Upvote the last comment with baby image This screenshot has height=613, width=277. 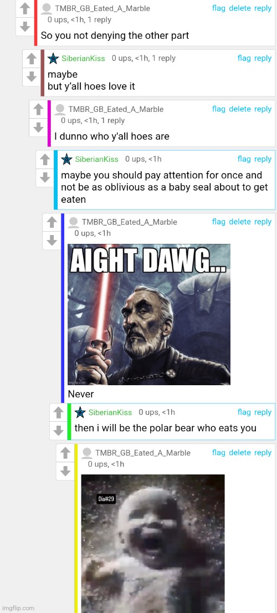click(x=64, y=453)
